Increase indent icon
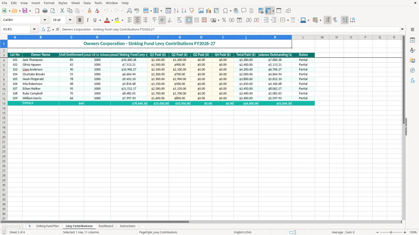 [x=266, y=20]
